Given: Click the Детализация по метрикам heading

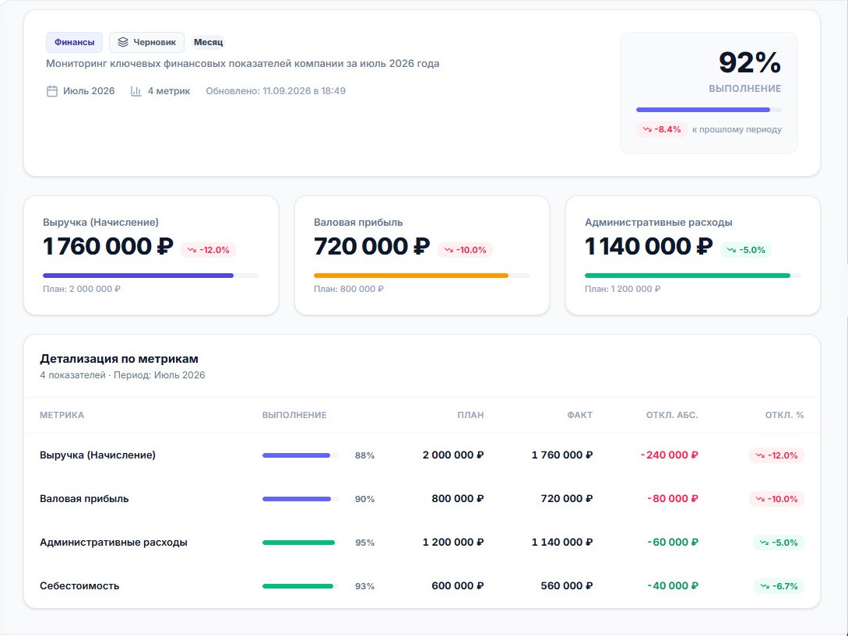Looking at the screenshot, I should [119, 359].
